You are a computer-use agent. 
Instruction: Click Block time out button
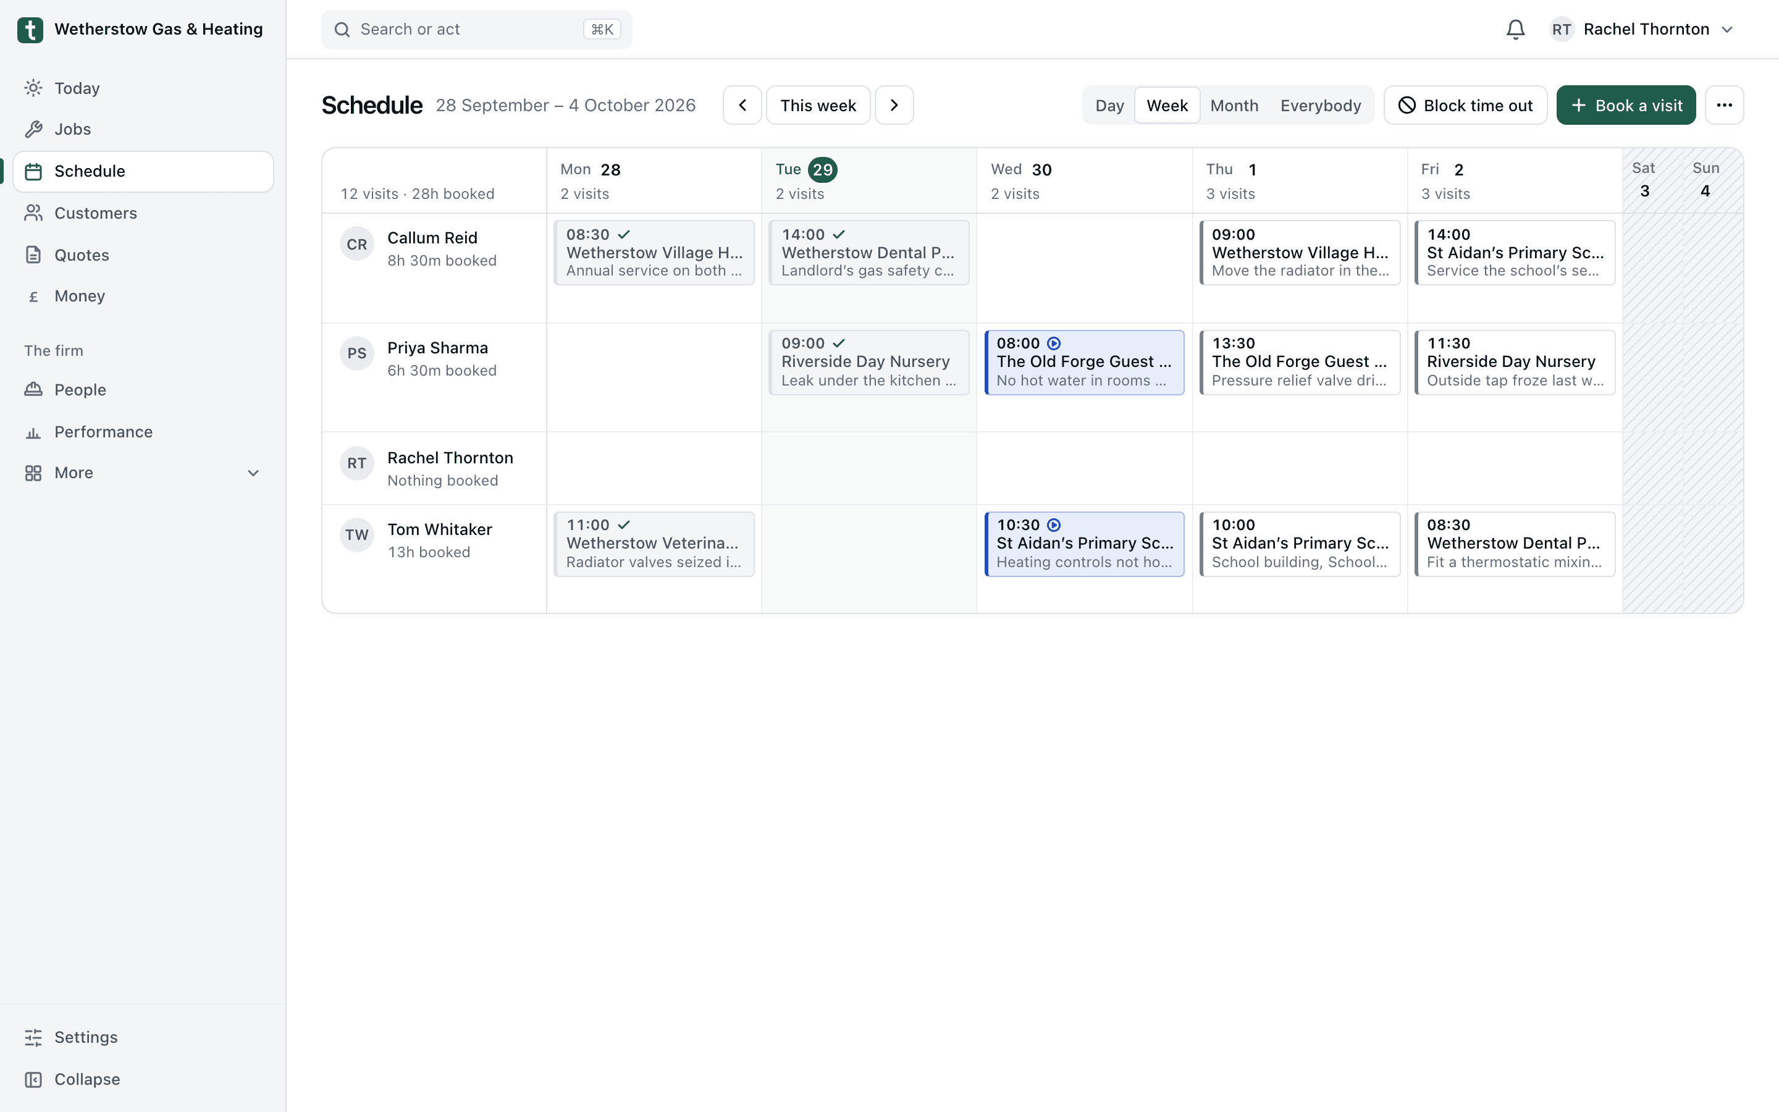pos(1465,105)
